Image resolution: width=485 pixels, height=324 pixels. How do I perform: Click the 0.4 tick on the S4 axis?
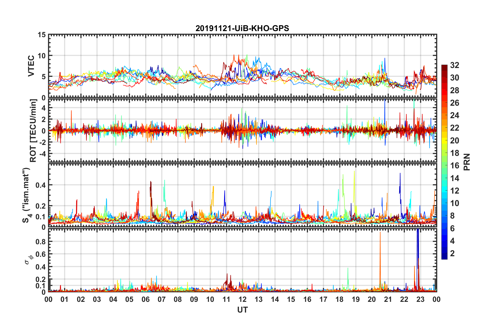tap(41, 185)
